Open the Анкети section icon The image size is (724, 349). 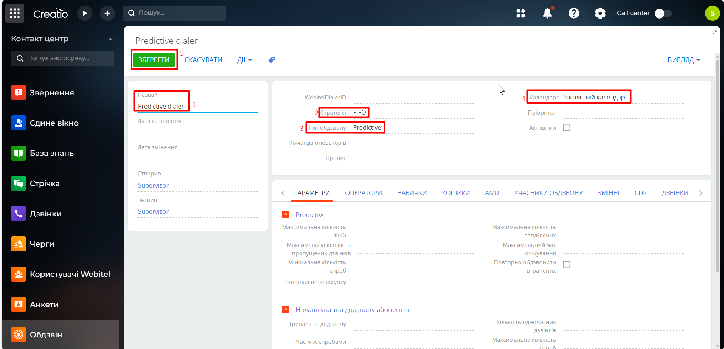click(x=19, y=304)
